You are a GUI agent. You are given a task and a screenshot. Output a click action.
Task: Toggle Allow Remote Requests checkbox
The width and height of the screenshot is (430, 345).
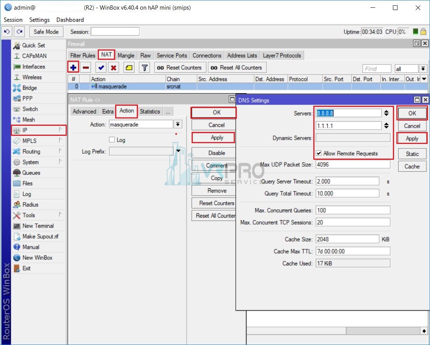(319, 154)
